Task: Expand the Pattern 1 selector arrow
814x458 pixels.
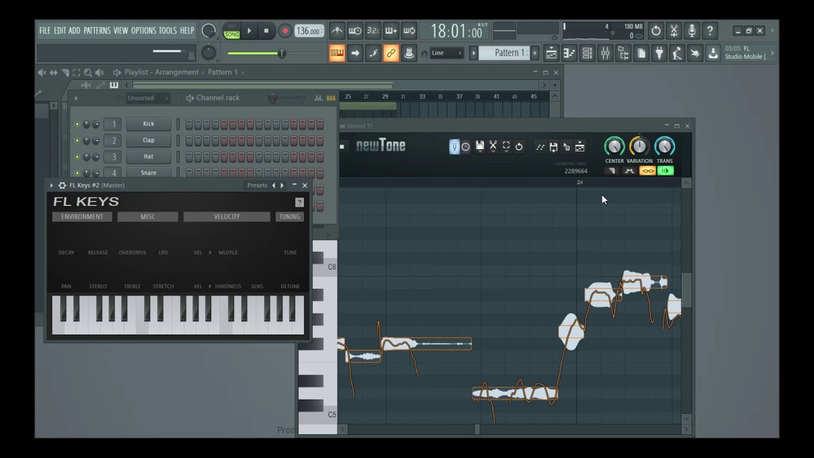Action: [x=474, y=53]
